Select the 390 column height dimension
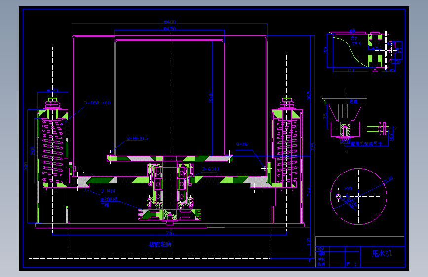Viewport: 428px width, 277px height. [x=26, y=166]
